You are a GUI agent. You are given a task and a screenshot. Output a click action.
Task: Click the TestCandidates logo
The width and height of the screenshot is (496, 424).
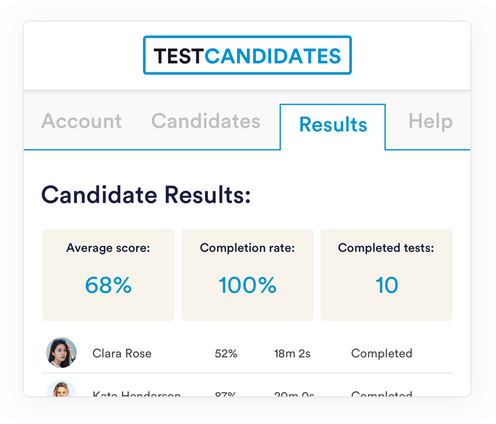click(x=248, y=55)
